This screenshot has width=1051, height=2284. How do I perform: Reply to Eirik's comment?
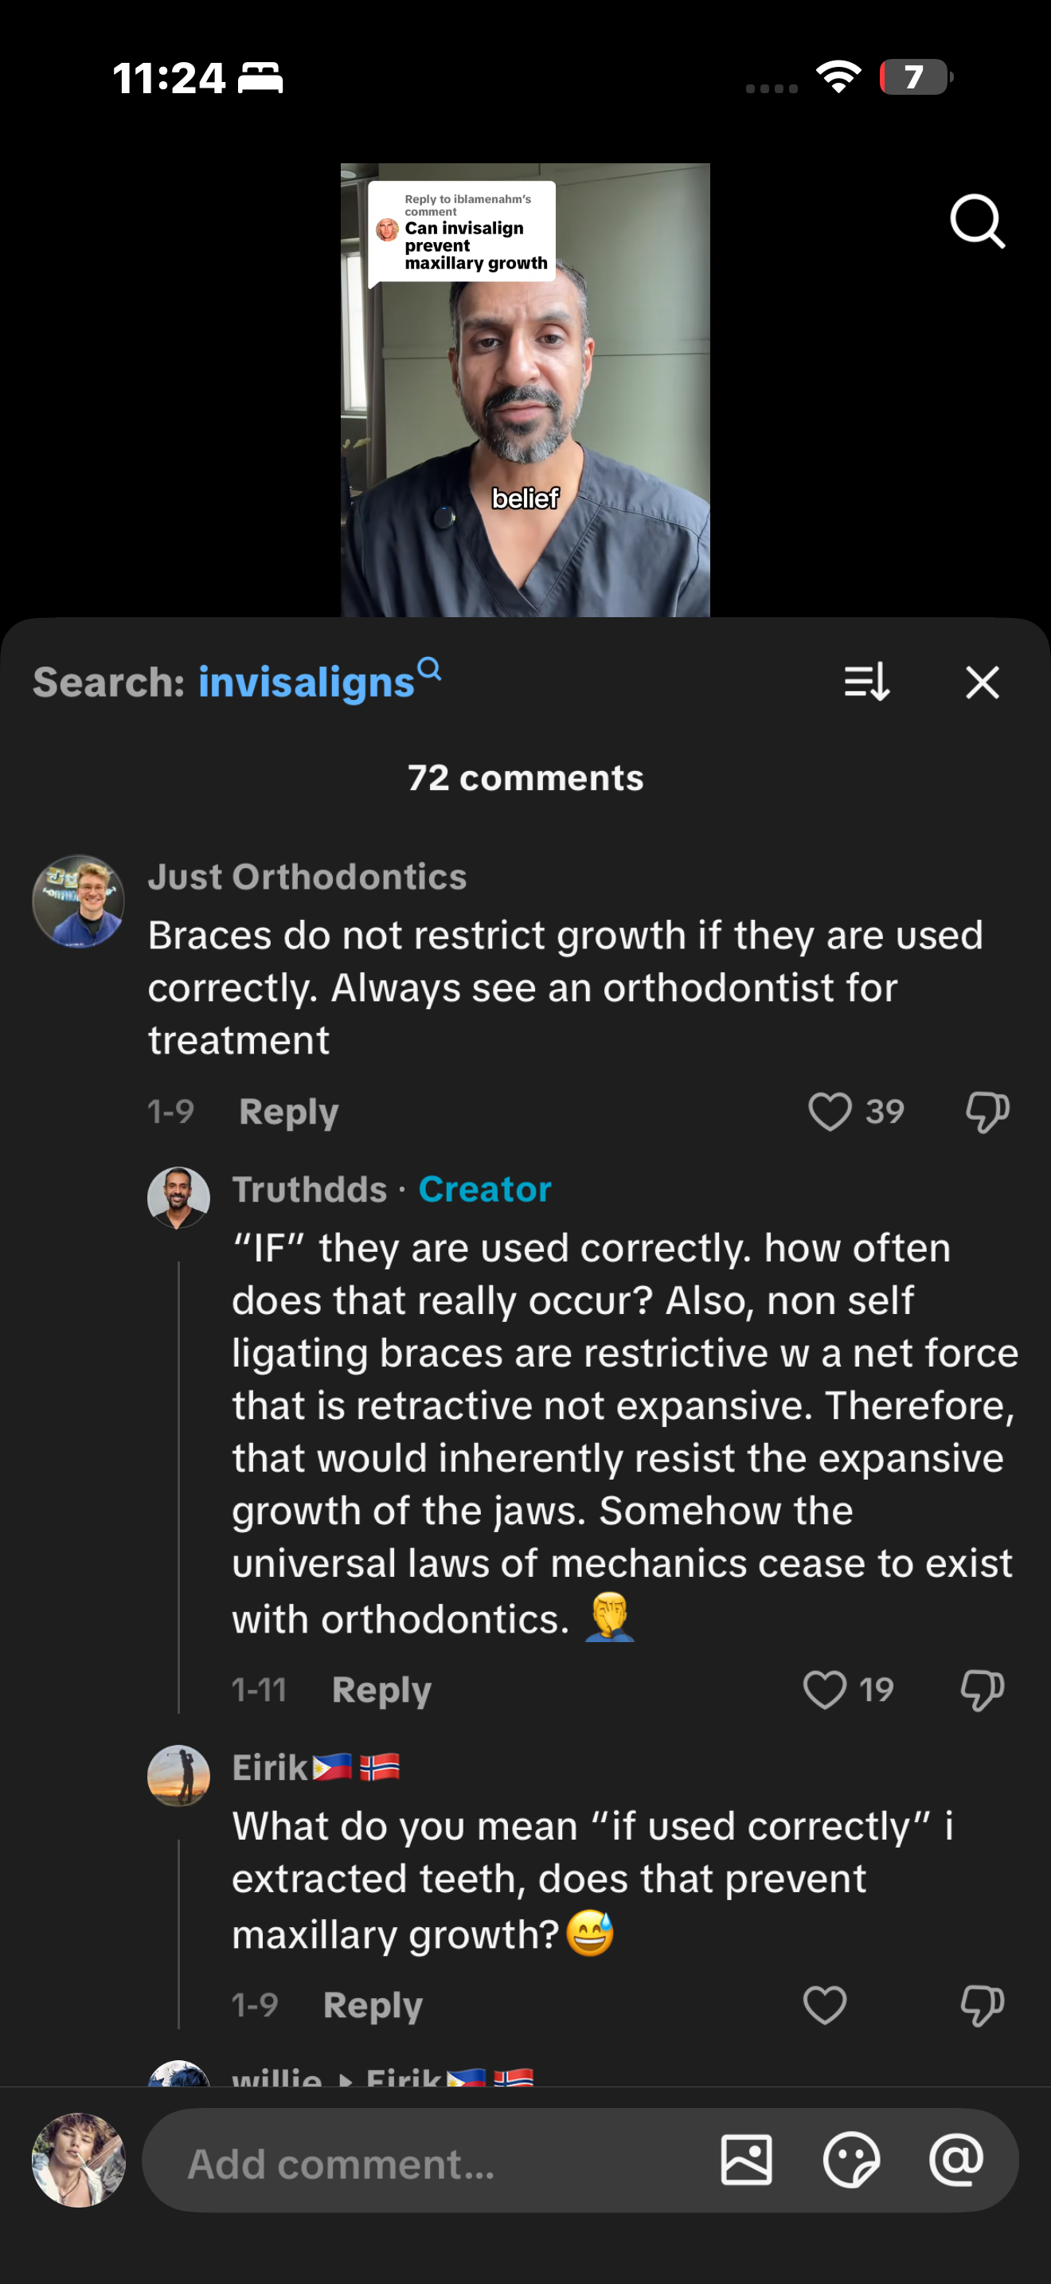click(372, 2005)
